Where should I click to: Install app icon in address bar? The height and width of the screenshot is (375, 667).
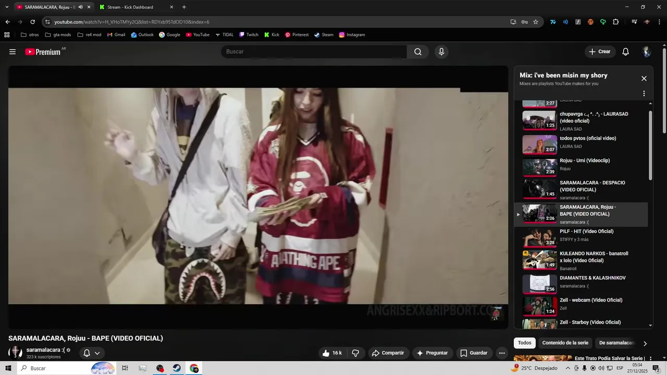click(x=513, y=22)
